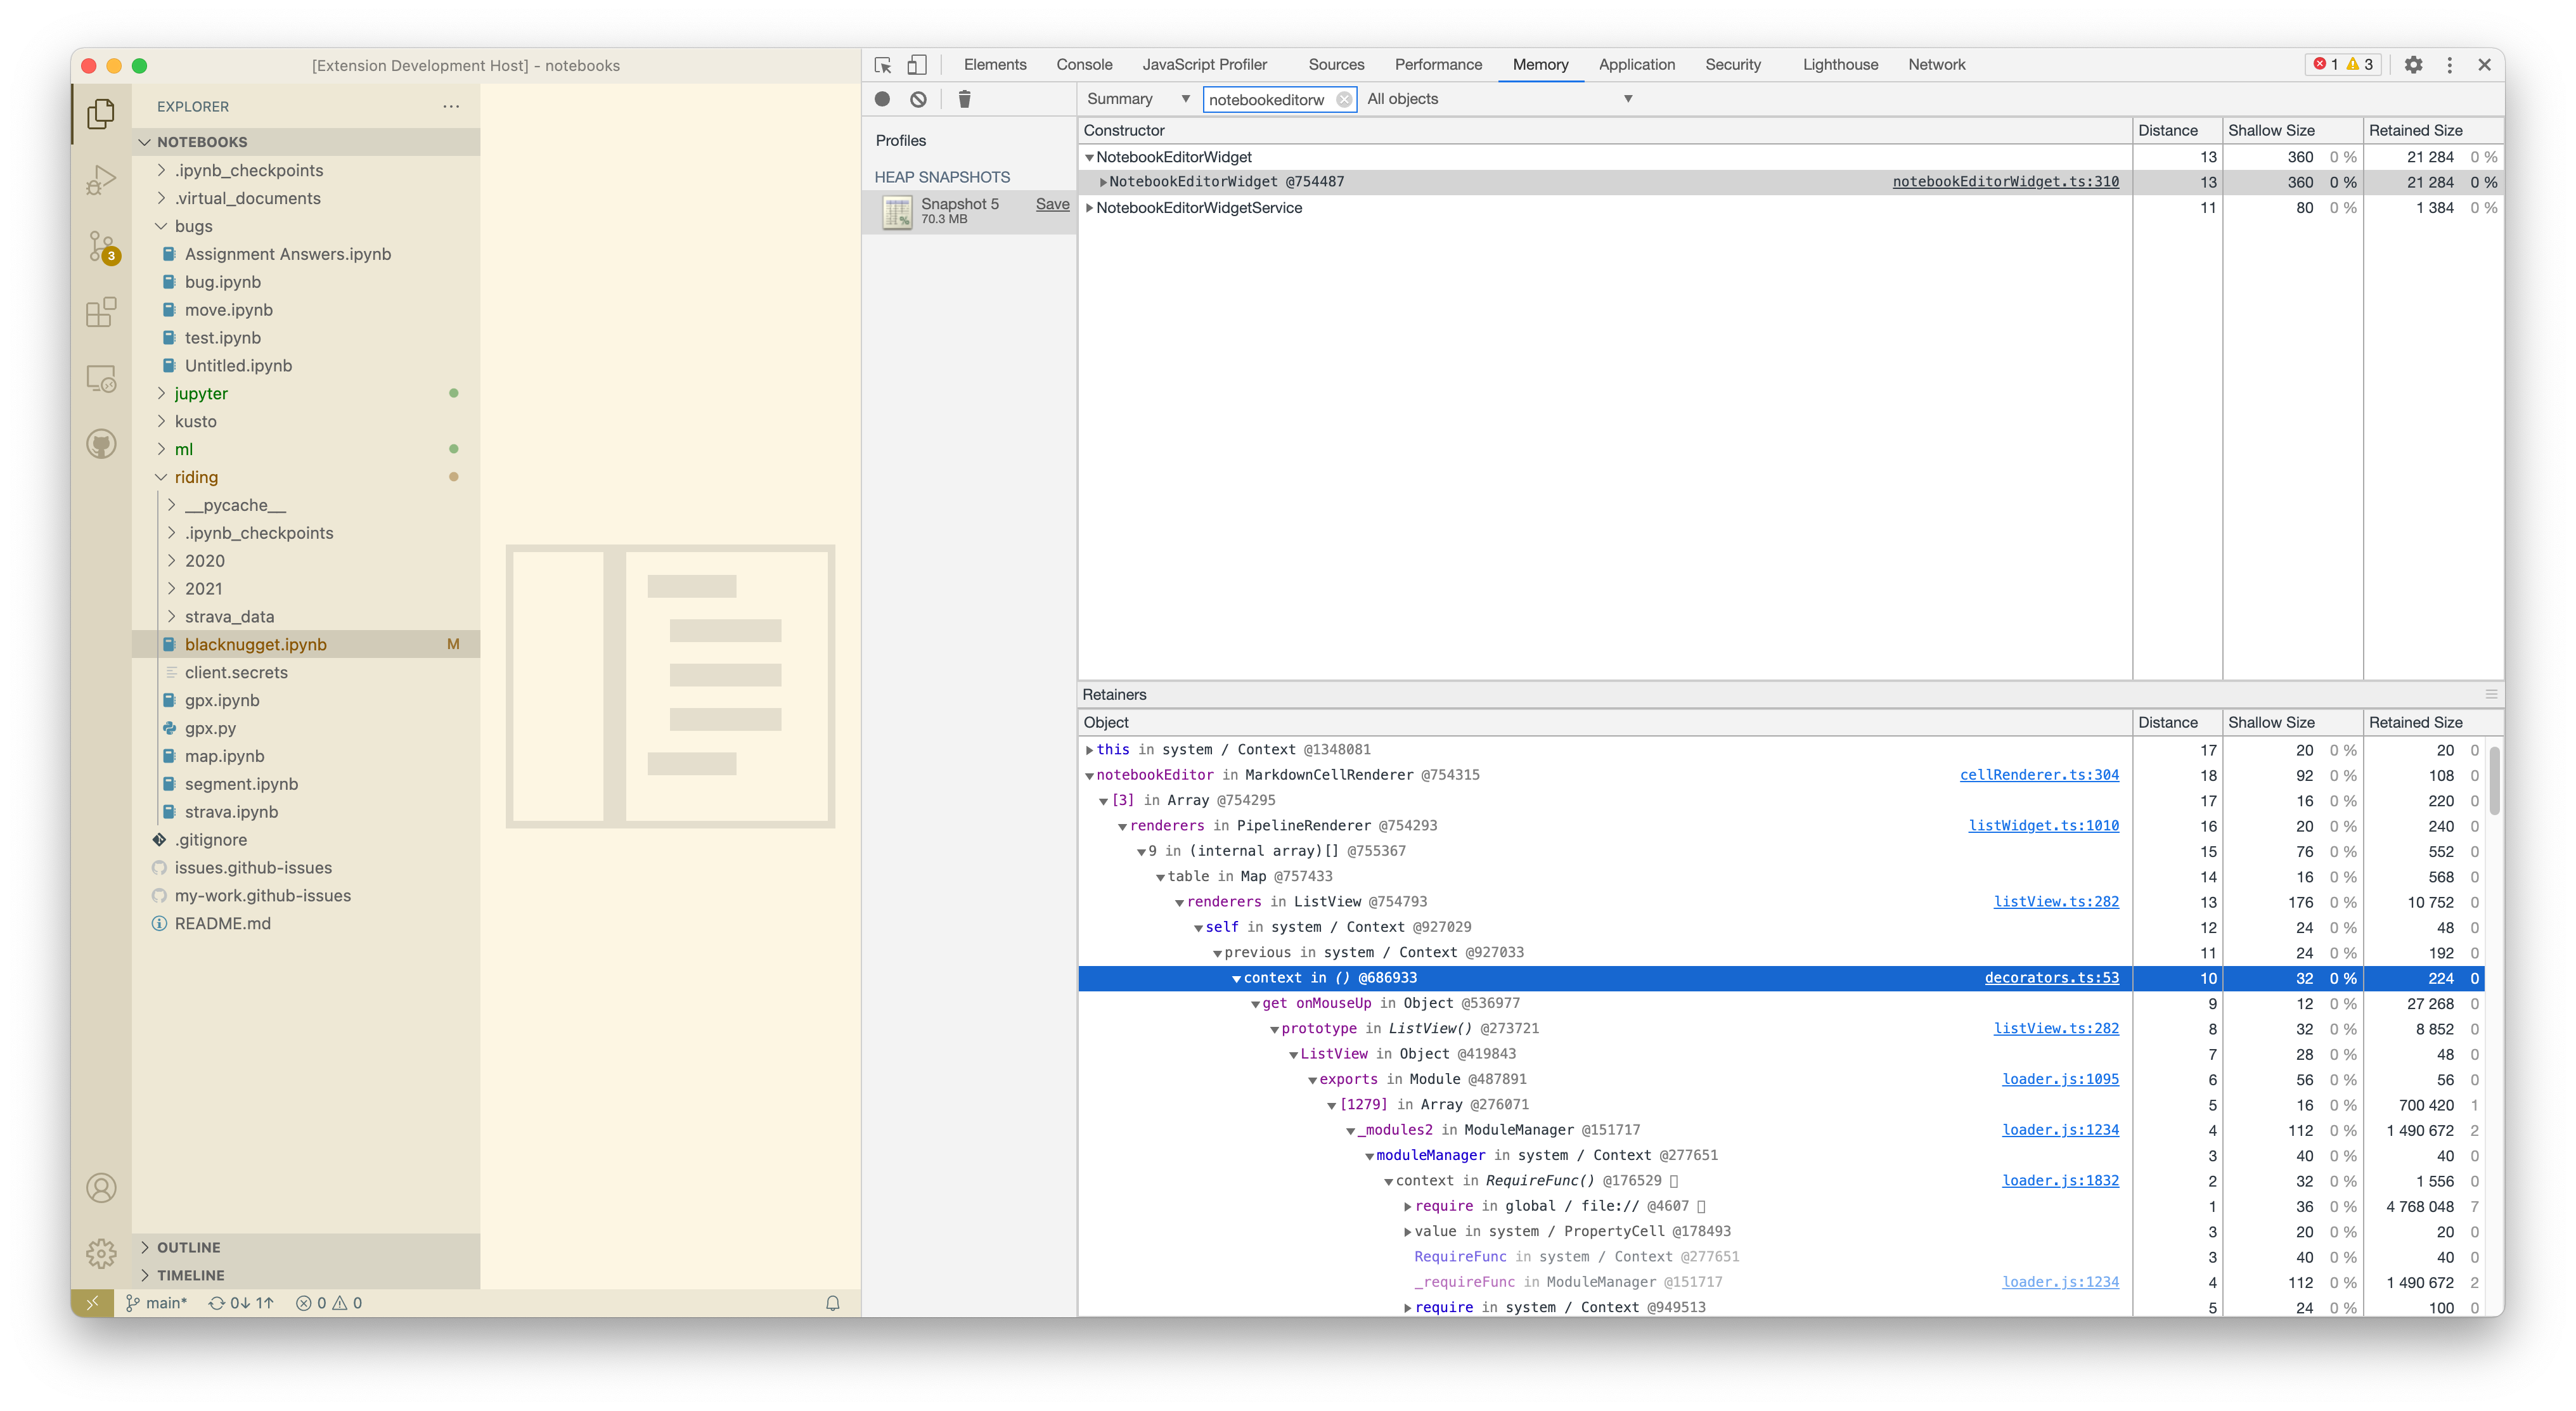Switch to the Network tab

pyautogui.click(x=1936, y=65)
